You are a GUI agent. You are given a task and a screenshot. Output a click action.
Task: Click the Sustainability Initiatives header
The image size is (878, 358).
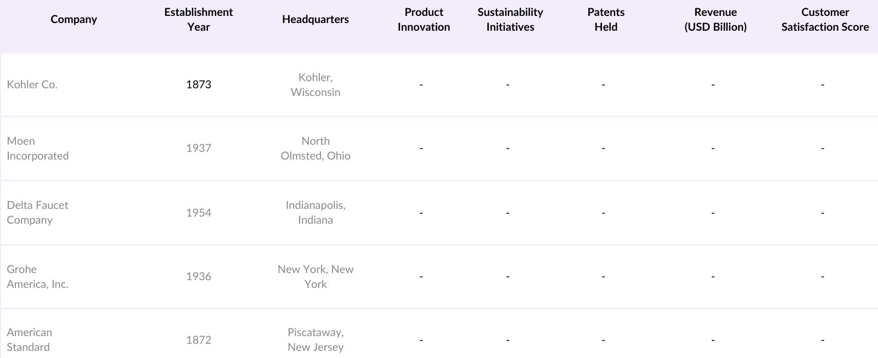click(x=510, y=19)
